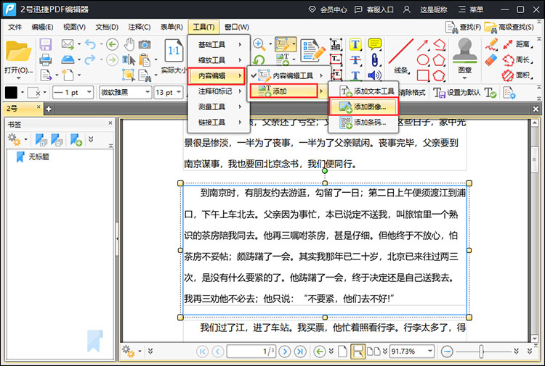
Task: Click the Scanner icon
Action: coord(68,59)
